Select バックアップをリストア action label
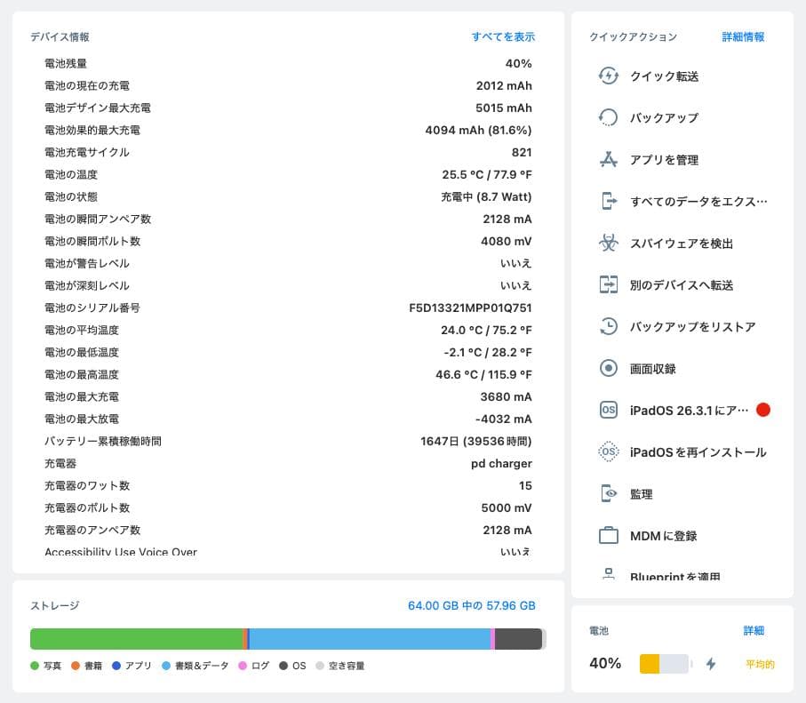The width and height of the screenshot is (806, 703). pos(693,327)
